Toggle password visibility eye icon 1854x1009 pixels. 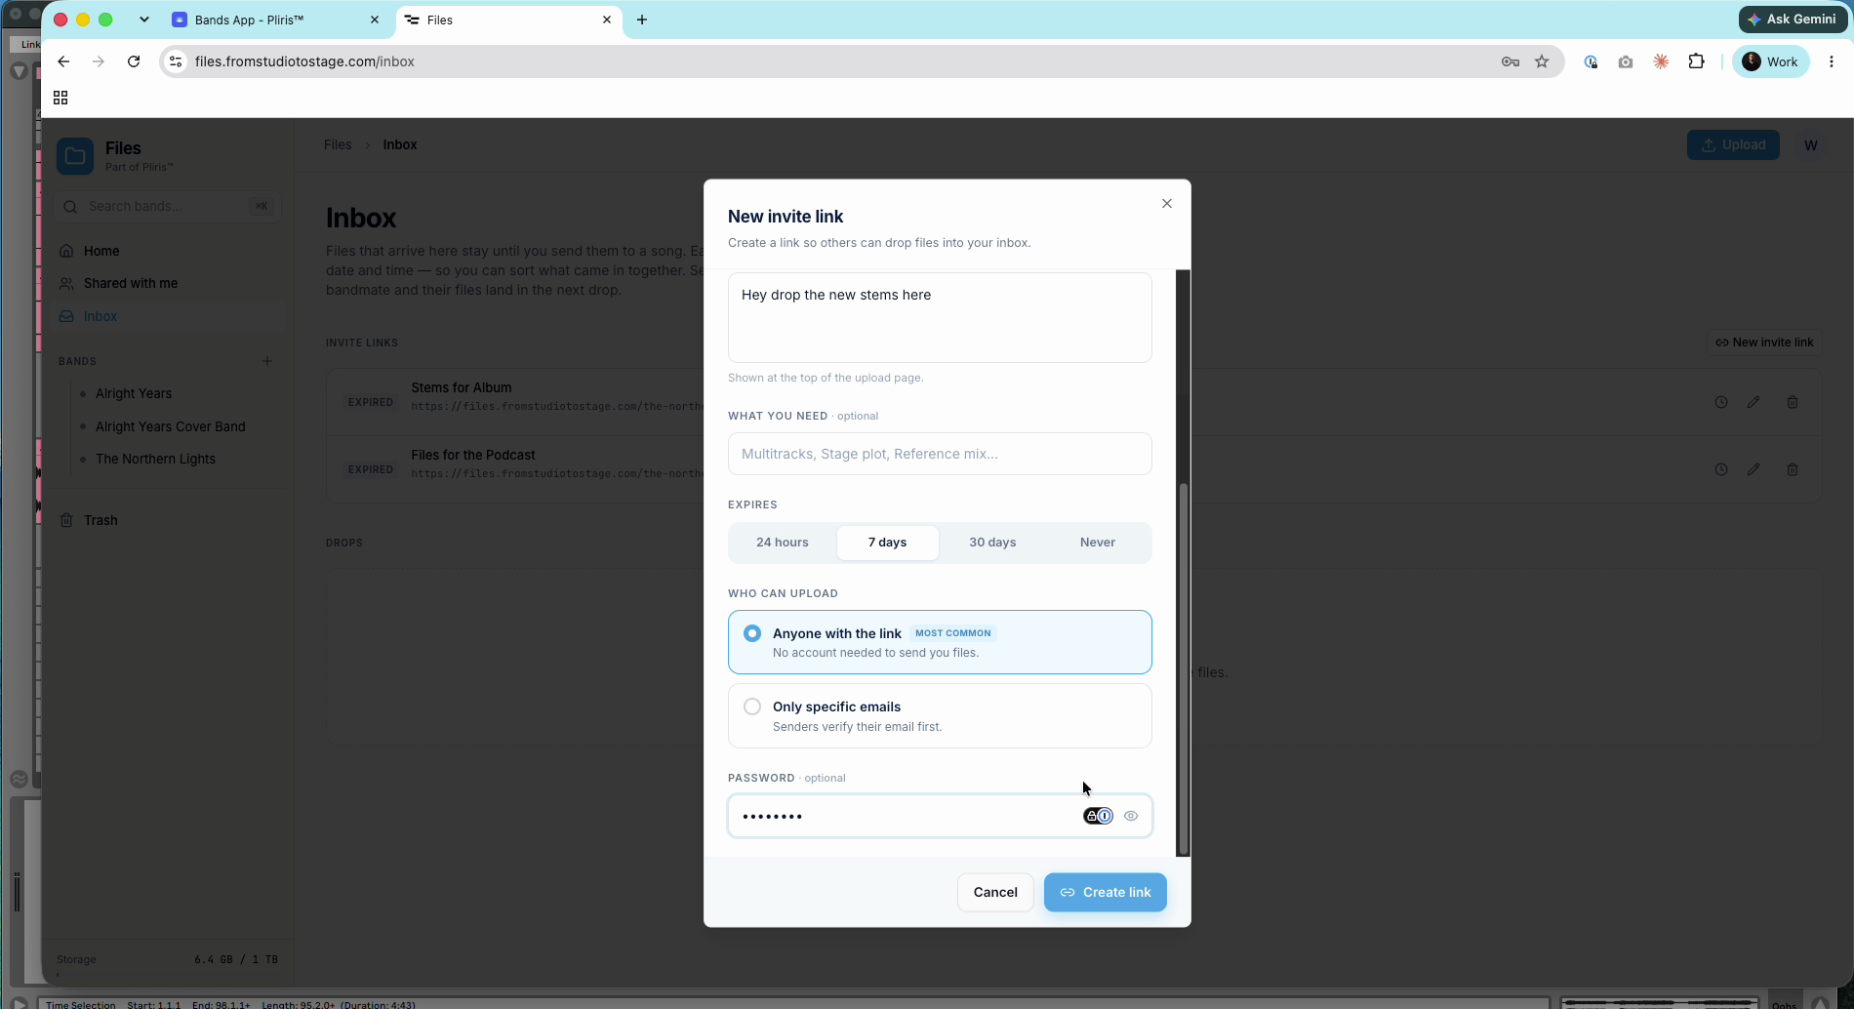1131,816
